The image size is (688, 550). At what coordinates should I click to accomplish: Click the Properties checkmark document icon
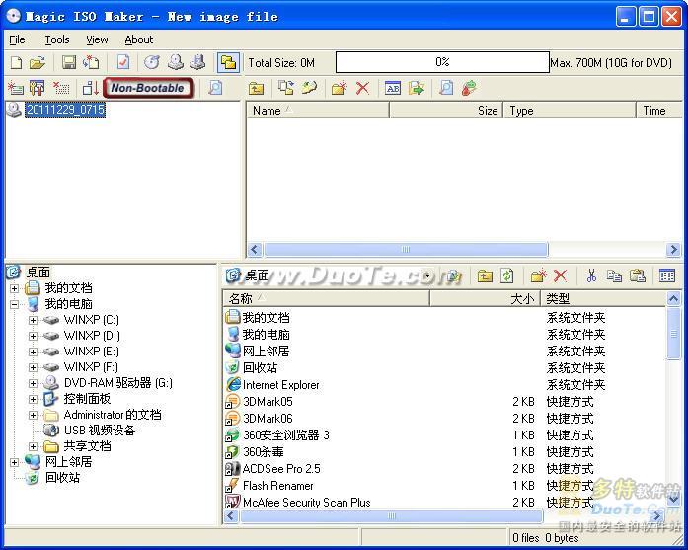(x=123, y=62)
